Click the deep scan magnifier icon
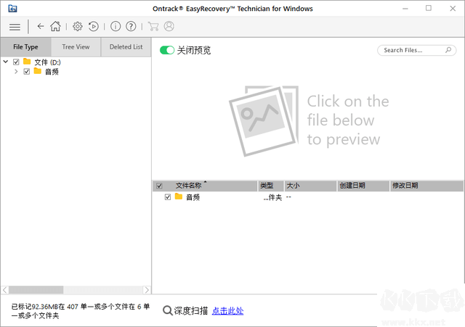Screen dimensions: 465x327 tap(168, 310)
